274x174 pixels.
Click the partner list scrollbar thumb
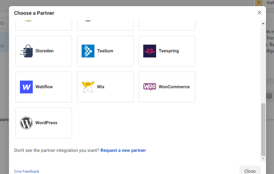click(263, 129)
